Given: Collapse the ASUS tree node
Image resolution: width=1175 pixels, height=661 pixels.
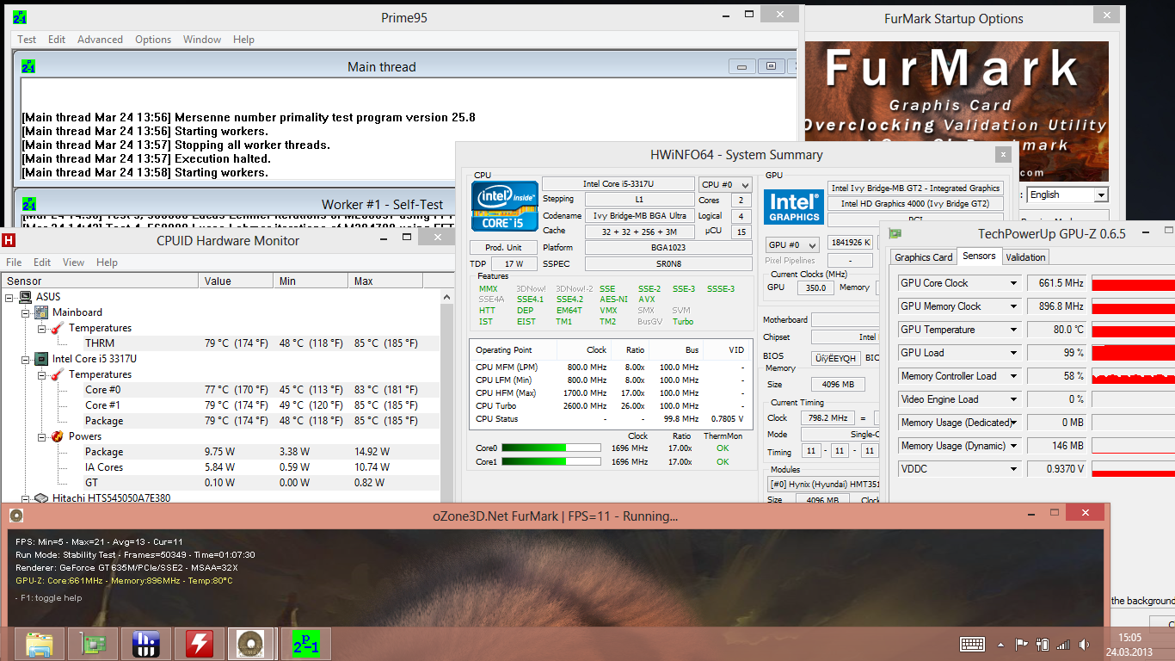Looking at the screenshot, I should coord(10,297).
